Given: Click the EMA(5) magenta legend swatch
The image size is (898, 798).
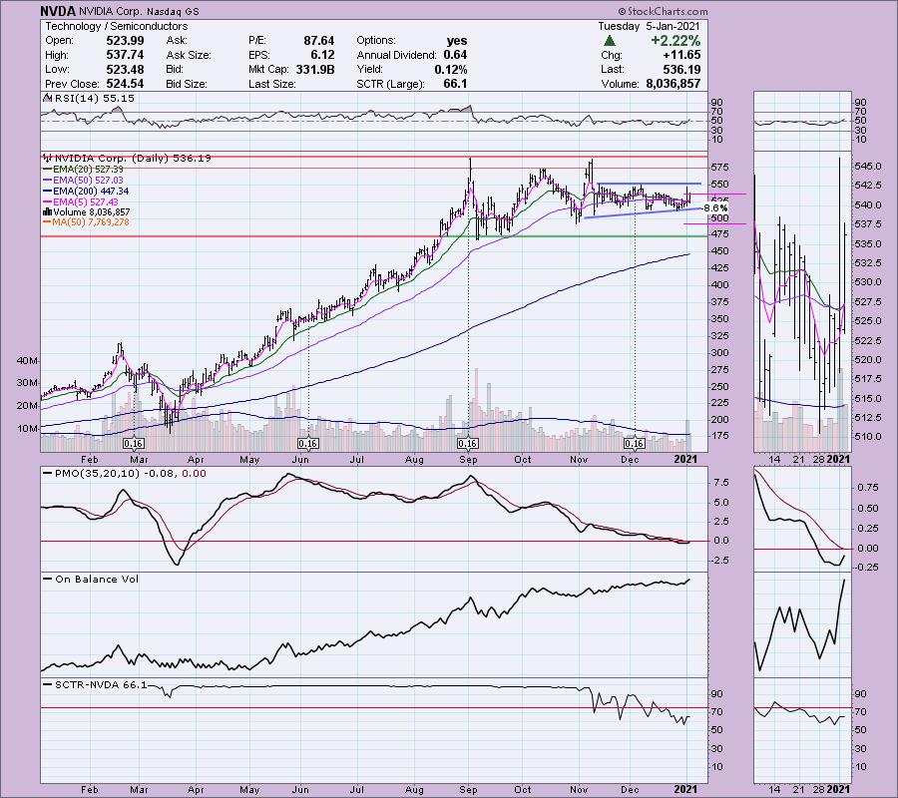Looking at the screenshot, I should tap(47, 202).
